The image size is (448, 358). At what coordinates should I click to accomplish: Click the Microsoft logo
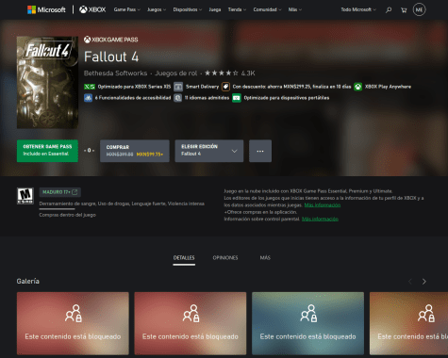pyautogui.click(x=46, y=9)
